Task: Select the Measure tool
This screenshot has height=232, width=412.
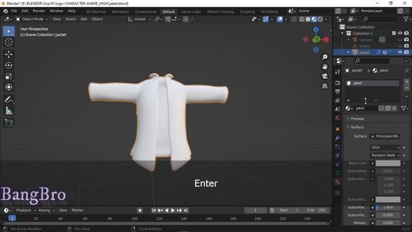Action: pos(8,110)
